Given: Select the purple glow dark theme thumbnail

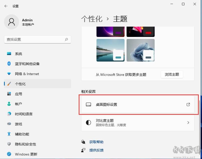Looking at the screenshot, I should (x=111, y=32).
